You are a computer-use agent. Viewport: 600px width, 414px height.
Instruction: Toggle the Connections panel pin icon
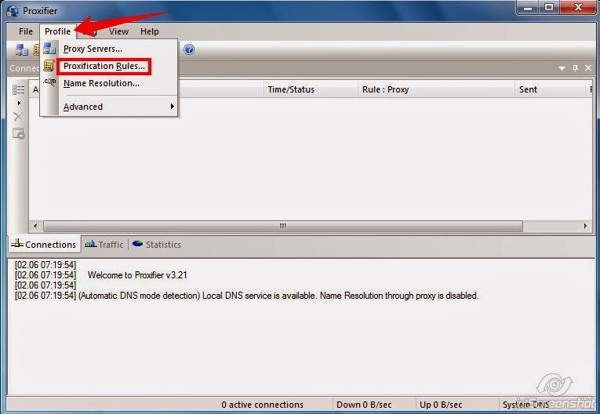tap(575, 68)
